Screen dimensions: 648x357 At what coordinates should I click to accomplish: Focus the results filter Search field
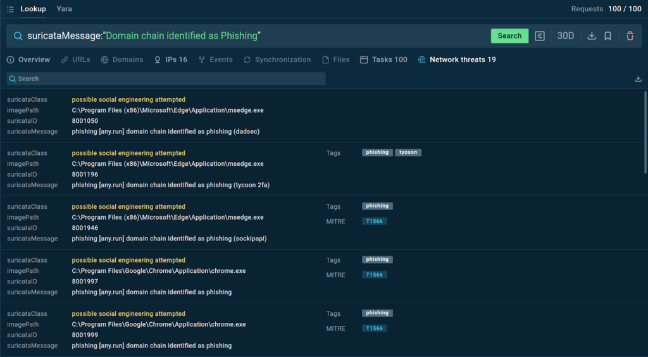pos(166,78)
